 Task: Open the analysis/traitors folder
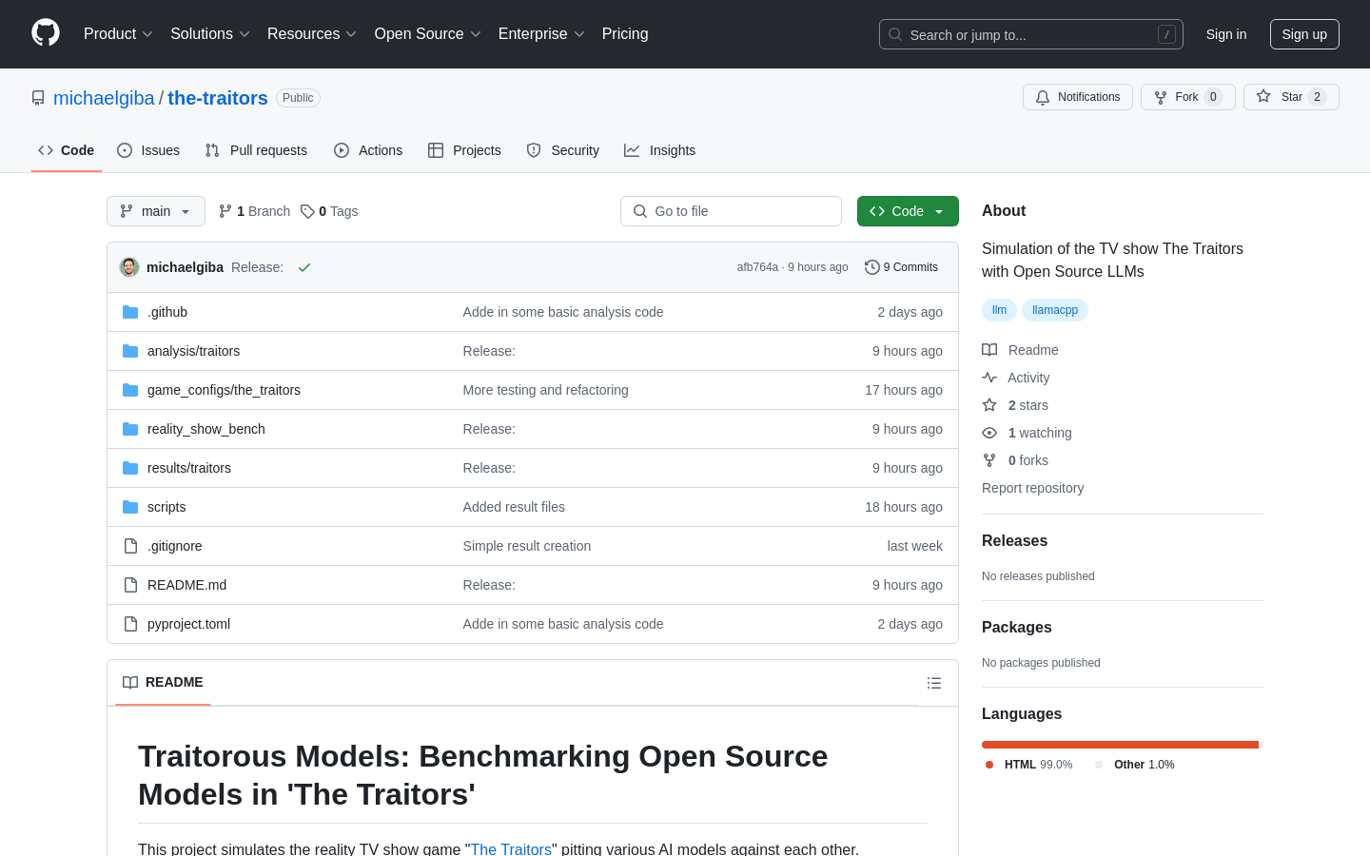(x=193, y=351)
